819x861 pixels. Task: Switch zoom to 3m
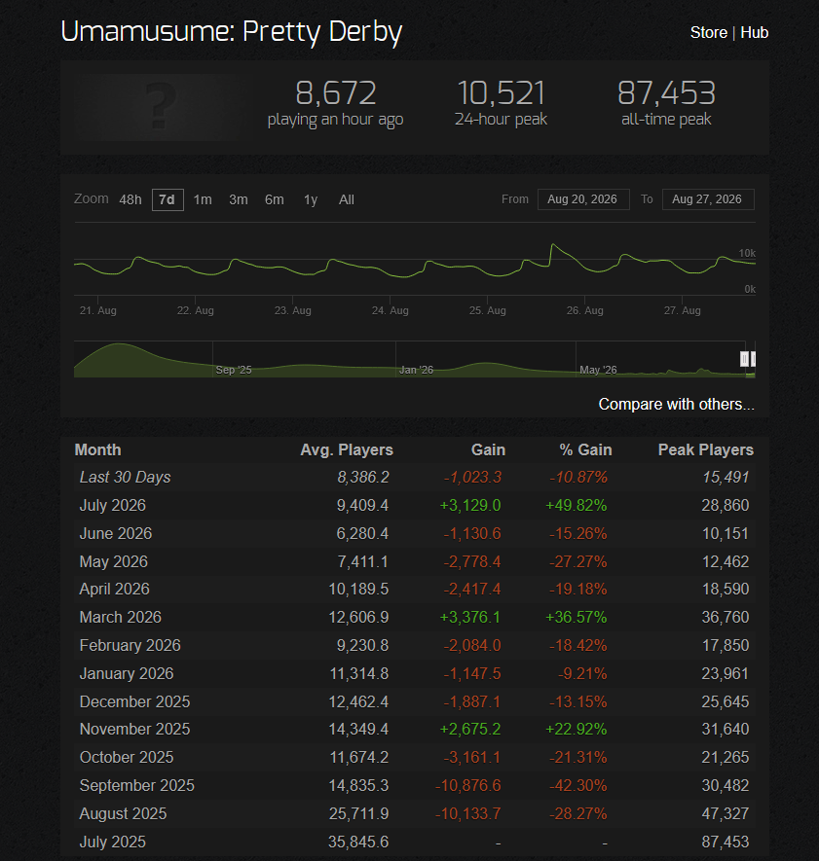tap(238, 199)
